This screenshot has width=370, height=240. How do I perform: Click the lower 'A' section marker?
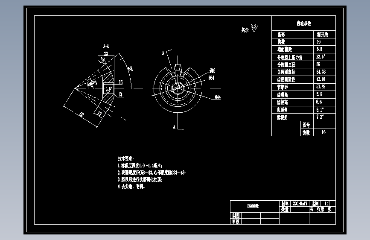(x=174, y=127)
